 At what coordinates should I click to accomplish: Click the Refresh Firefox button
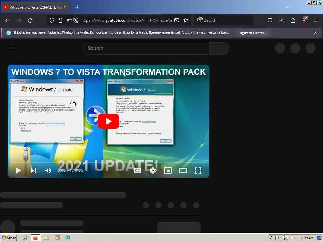click(253, 33)
